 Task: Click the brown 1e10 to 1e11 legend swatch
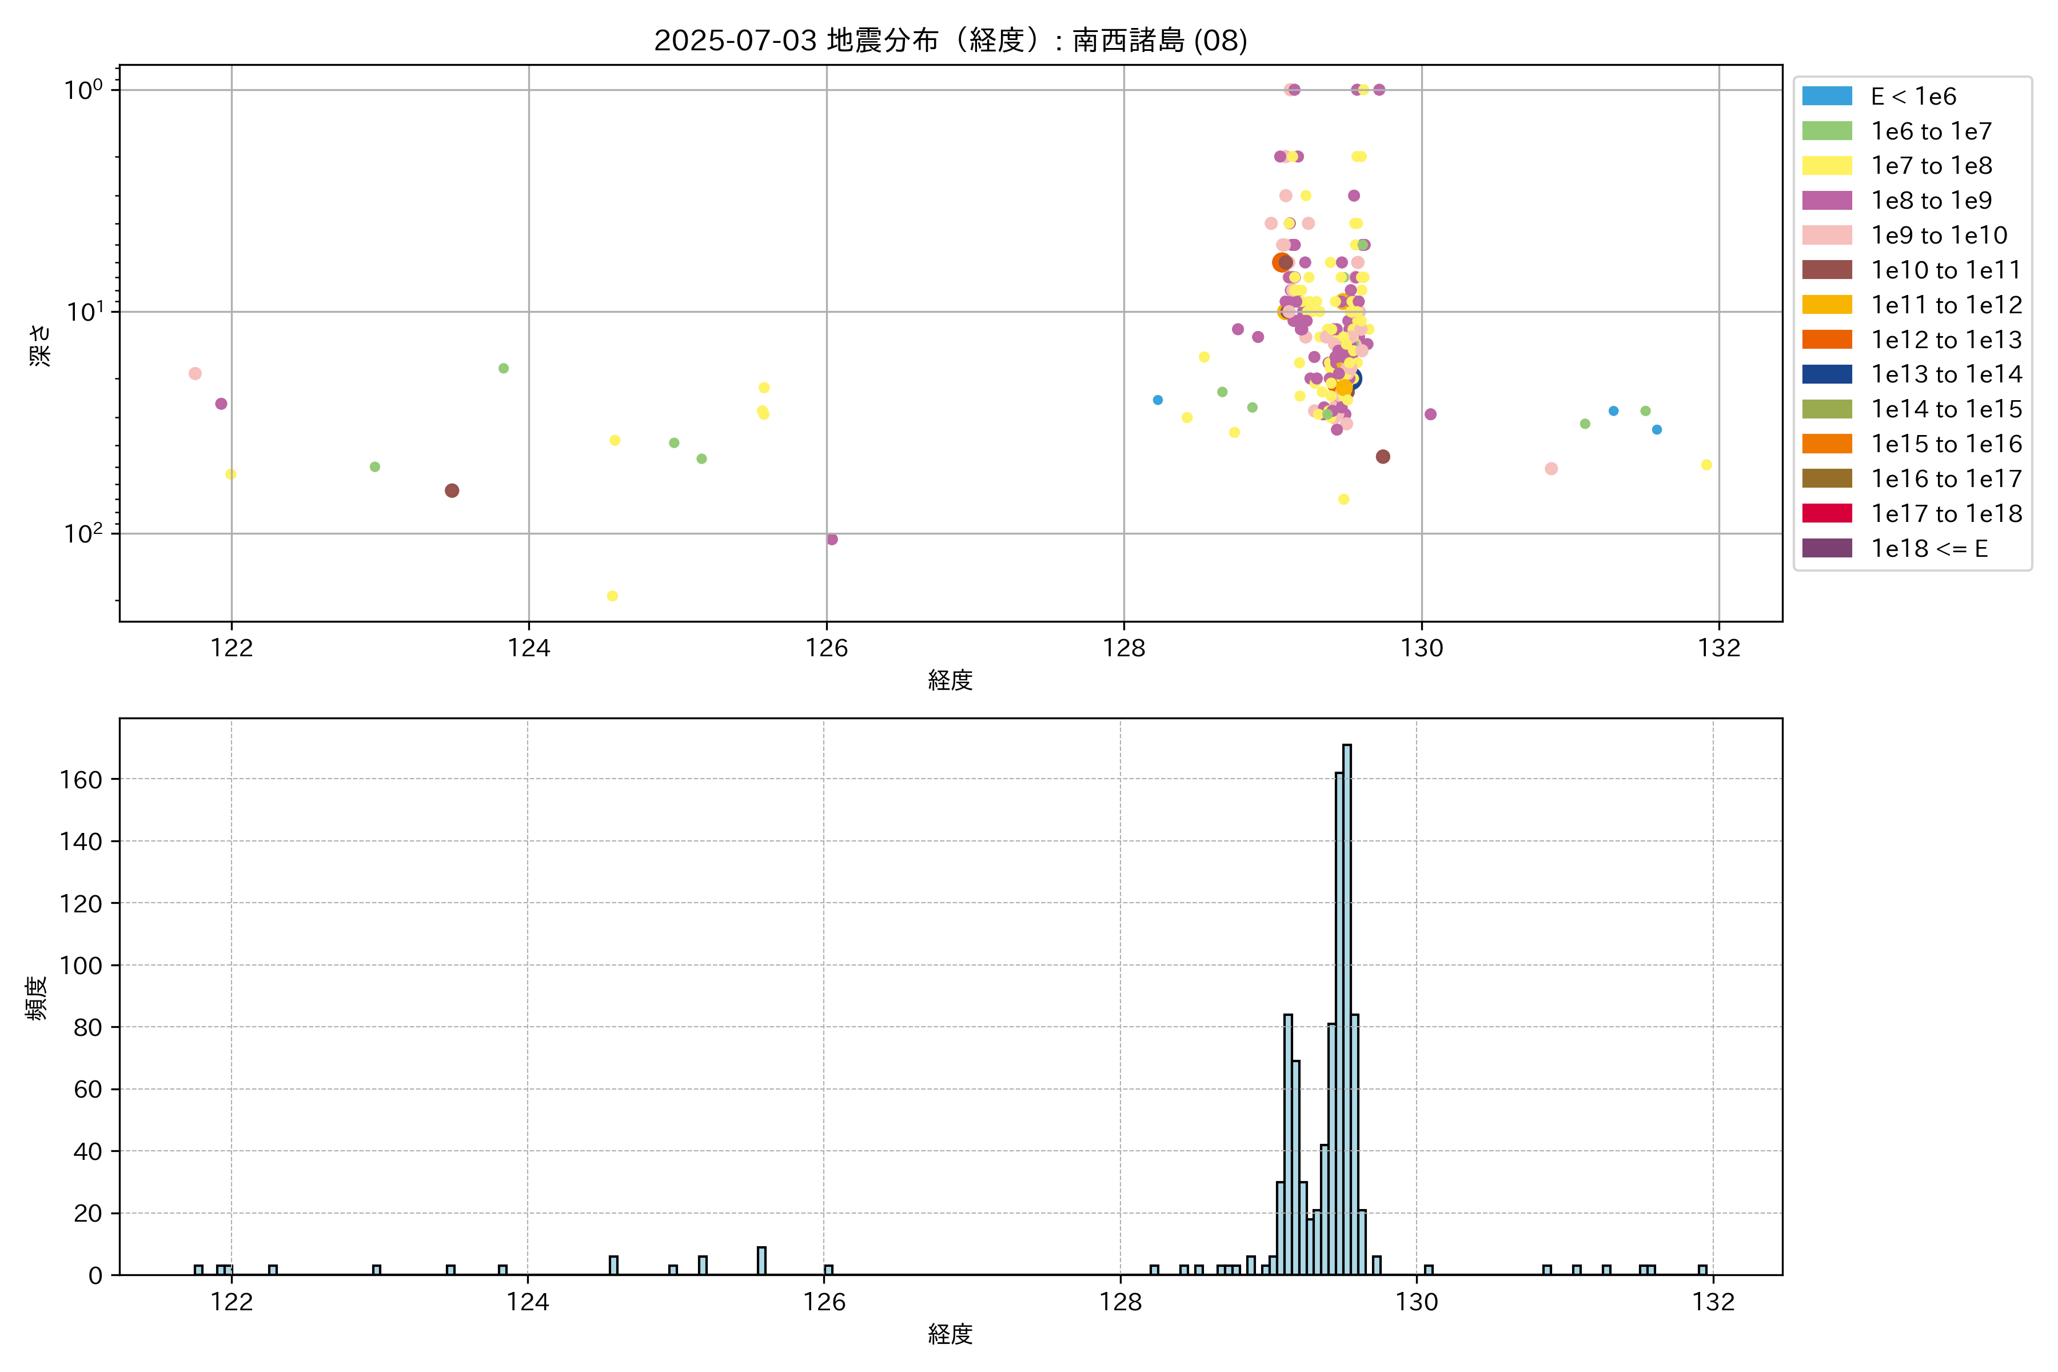1826,270
